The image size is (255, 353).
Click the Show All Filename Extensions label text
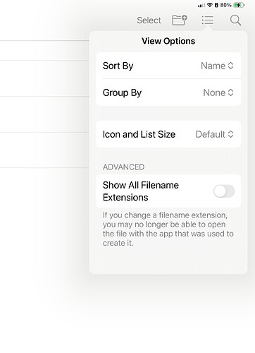[141, 191]
